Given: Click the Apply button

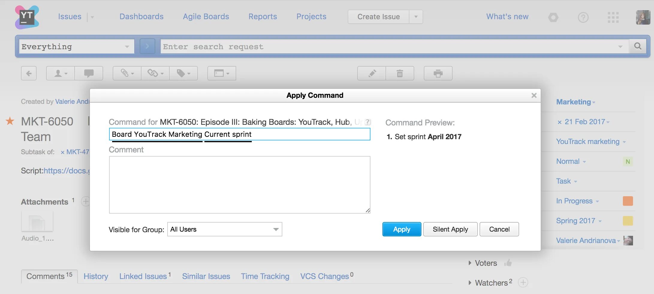Looking at the screenshot, I should click(401, 229).
